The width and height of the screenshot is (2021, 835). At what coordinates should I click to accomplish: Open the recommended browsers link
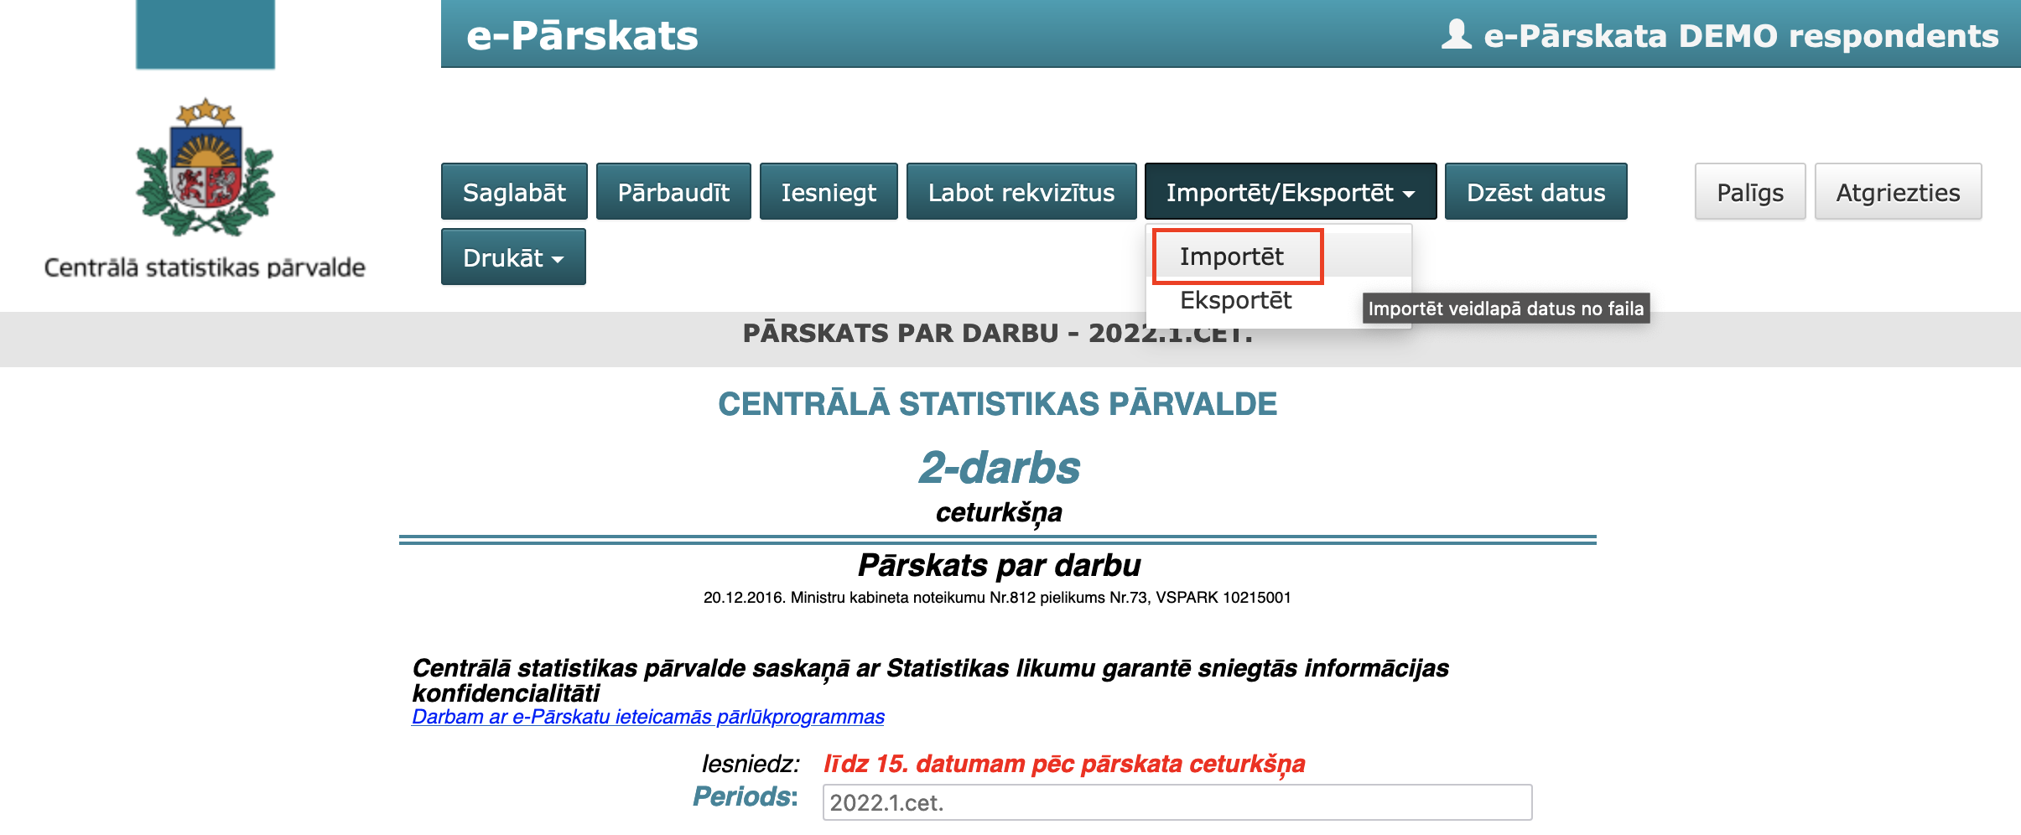(648, 717)
